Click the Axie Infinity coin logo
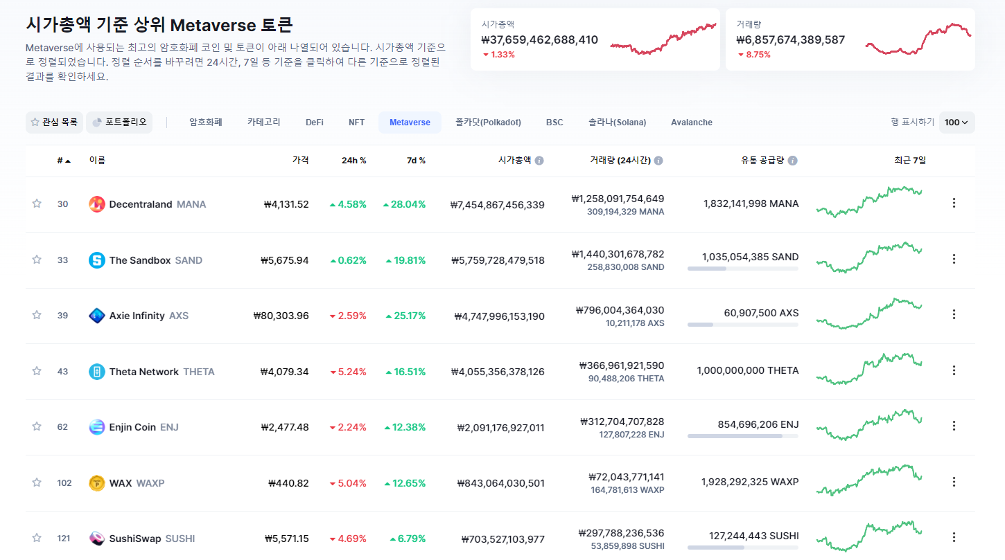 tap(97, 316)
